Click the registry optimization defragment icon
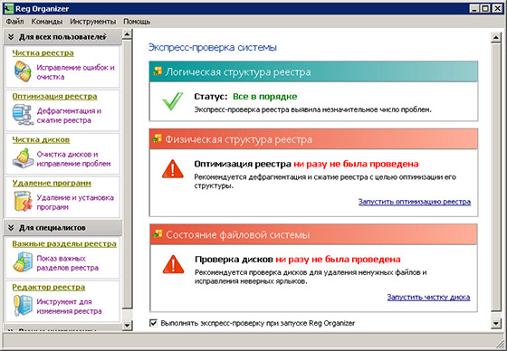Screen dimensions: 507x351 tap(23, 115)
